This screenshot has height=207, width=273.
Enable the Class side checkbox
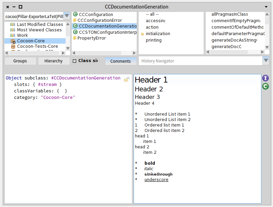pyautogui.click(x=74, y=61)
